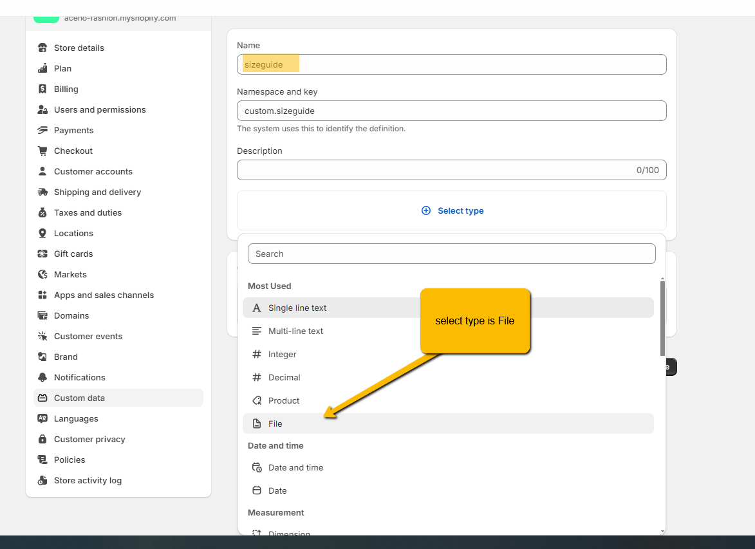Click the Billing dollar icon
755x549 pixels.
point(42,89)
